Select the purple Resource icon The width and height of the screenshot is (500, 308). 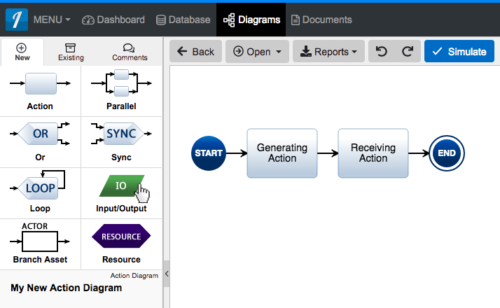[x=121, y=237]
